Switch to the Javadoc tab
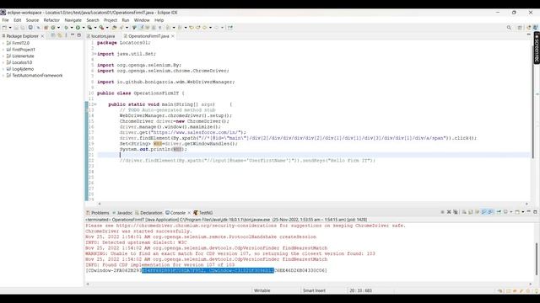 122,213
